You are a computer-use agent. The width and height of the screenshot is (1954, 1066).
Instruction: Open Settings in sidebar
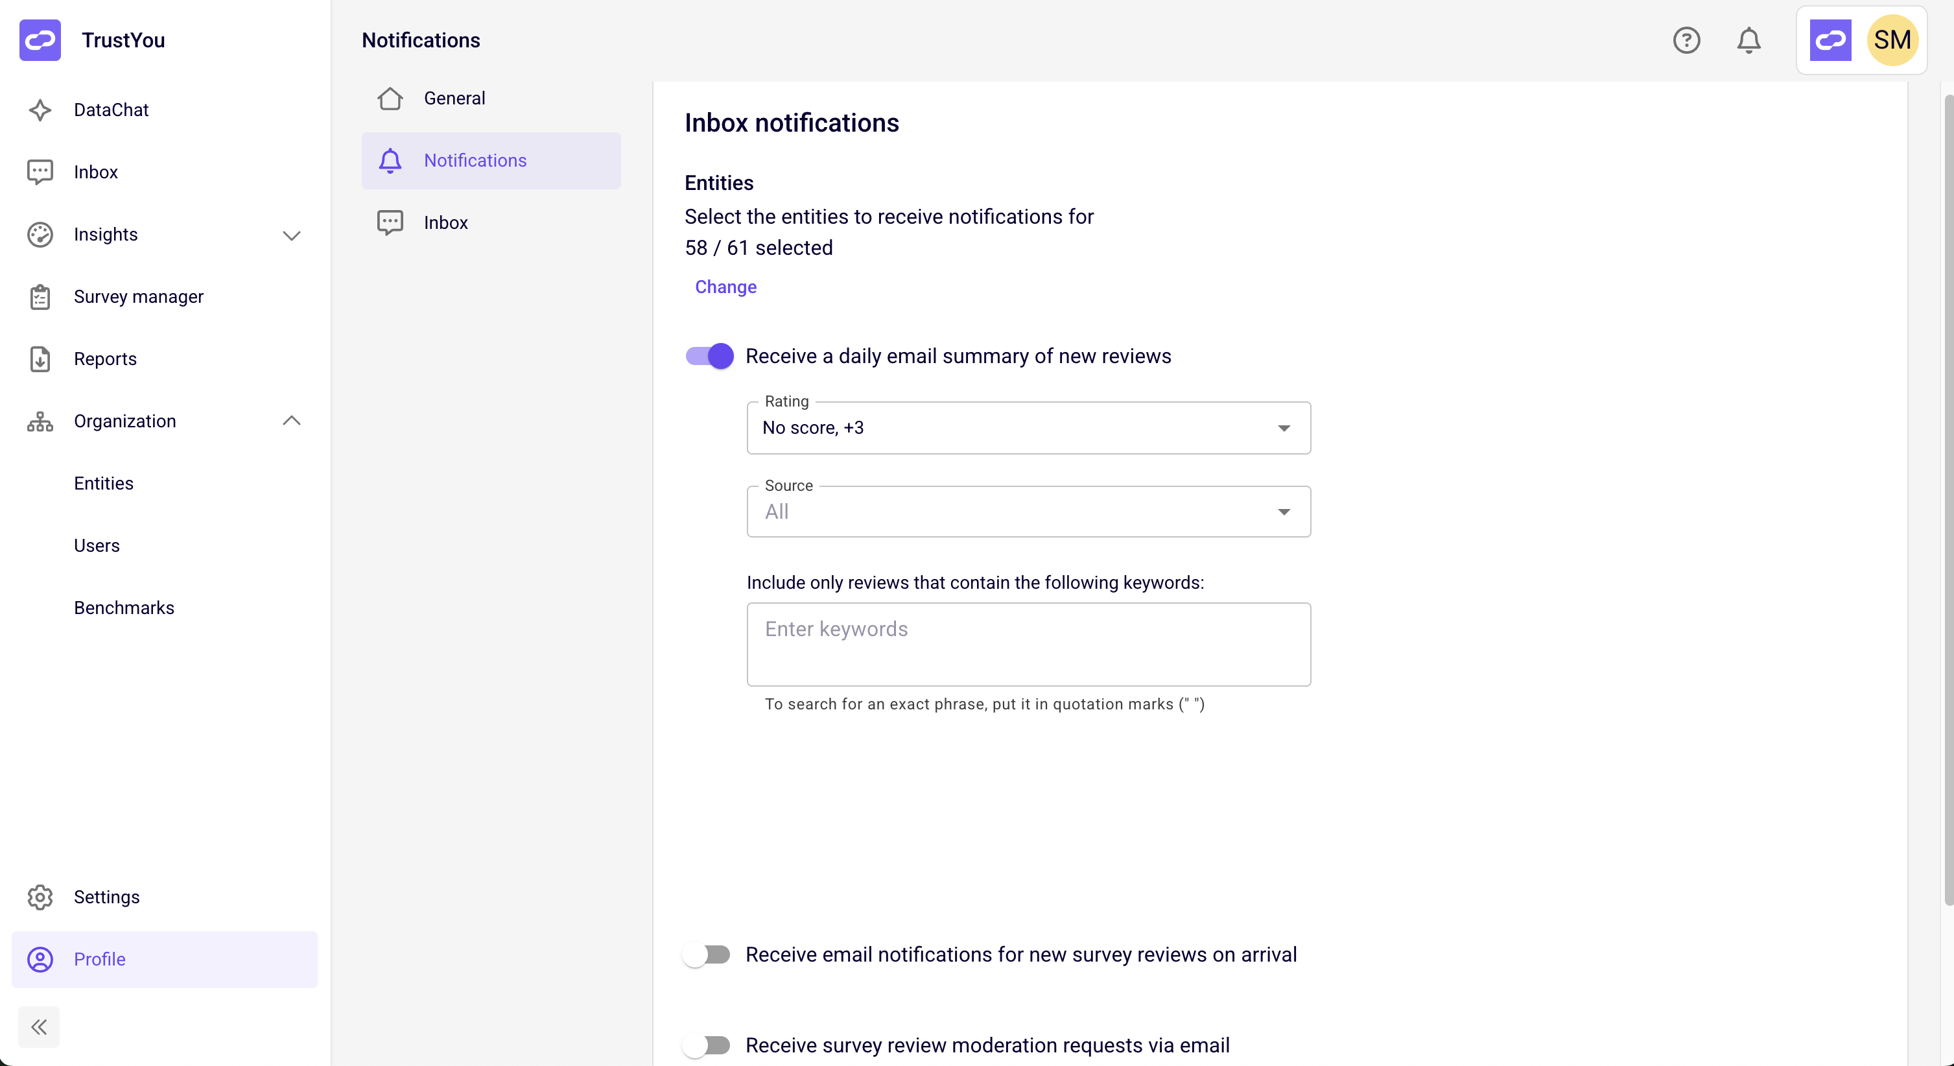[x=165, y=897]
